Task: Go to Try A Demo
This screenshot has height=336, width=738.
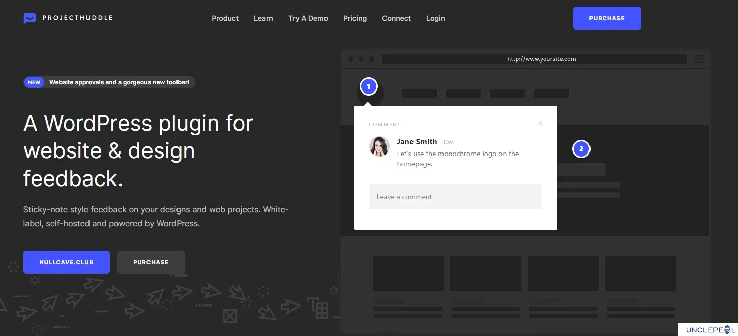Action: [x=308, y=18]
